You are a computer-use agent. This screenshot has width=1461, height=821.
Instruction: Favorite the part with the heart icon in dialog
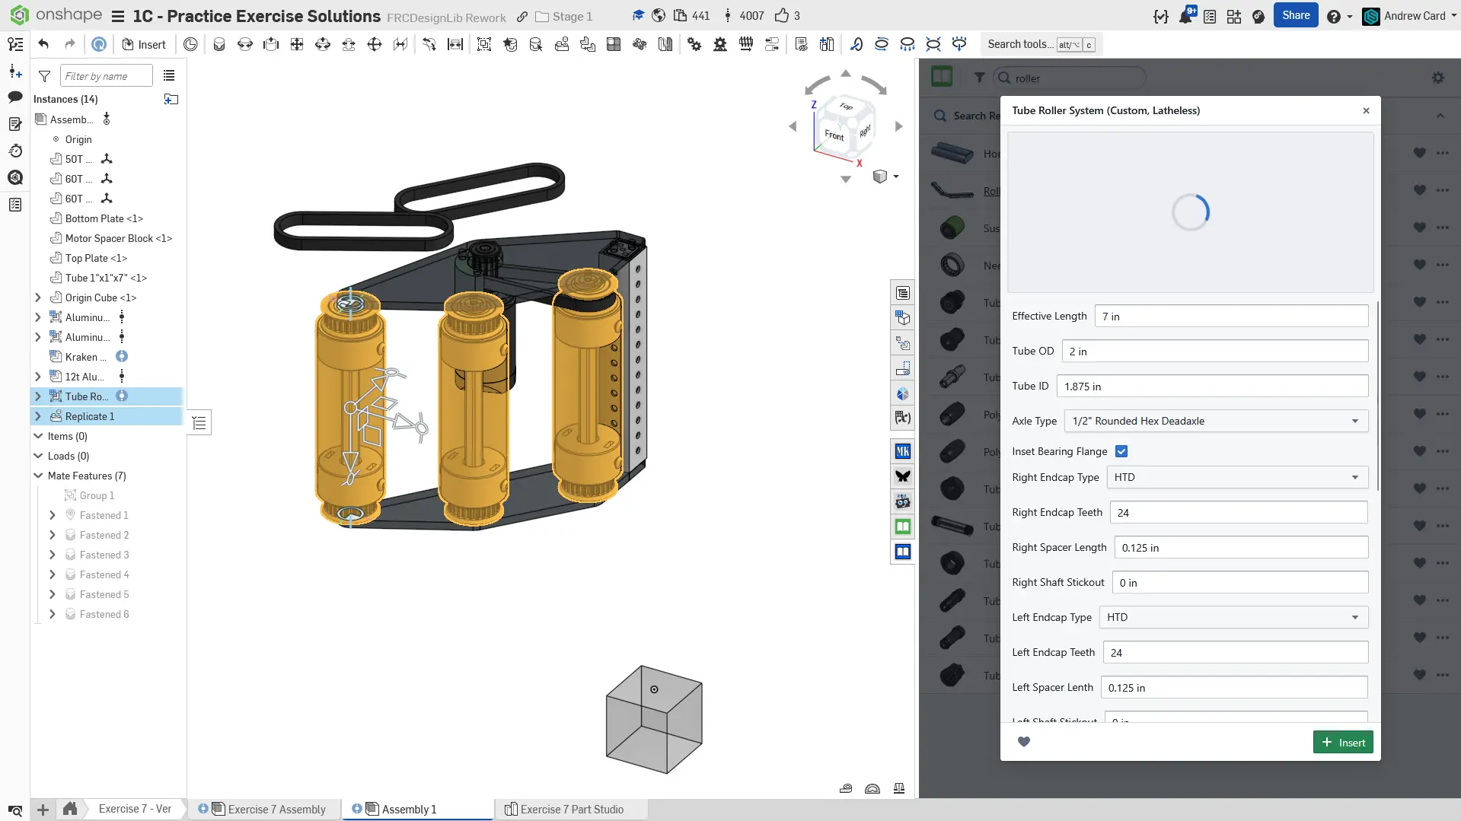(1024, 742)
